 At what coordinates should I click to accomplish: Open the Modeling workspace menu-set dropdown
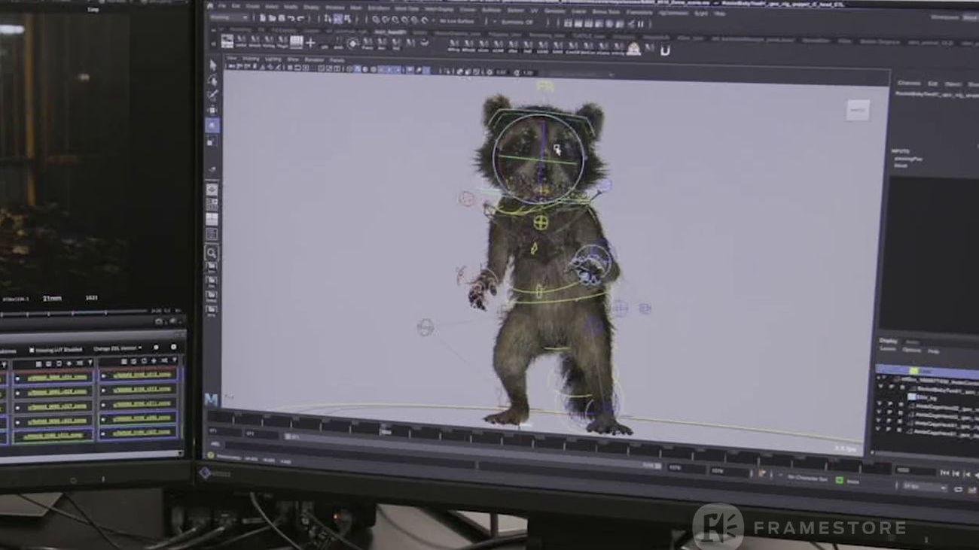point(229,18)
